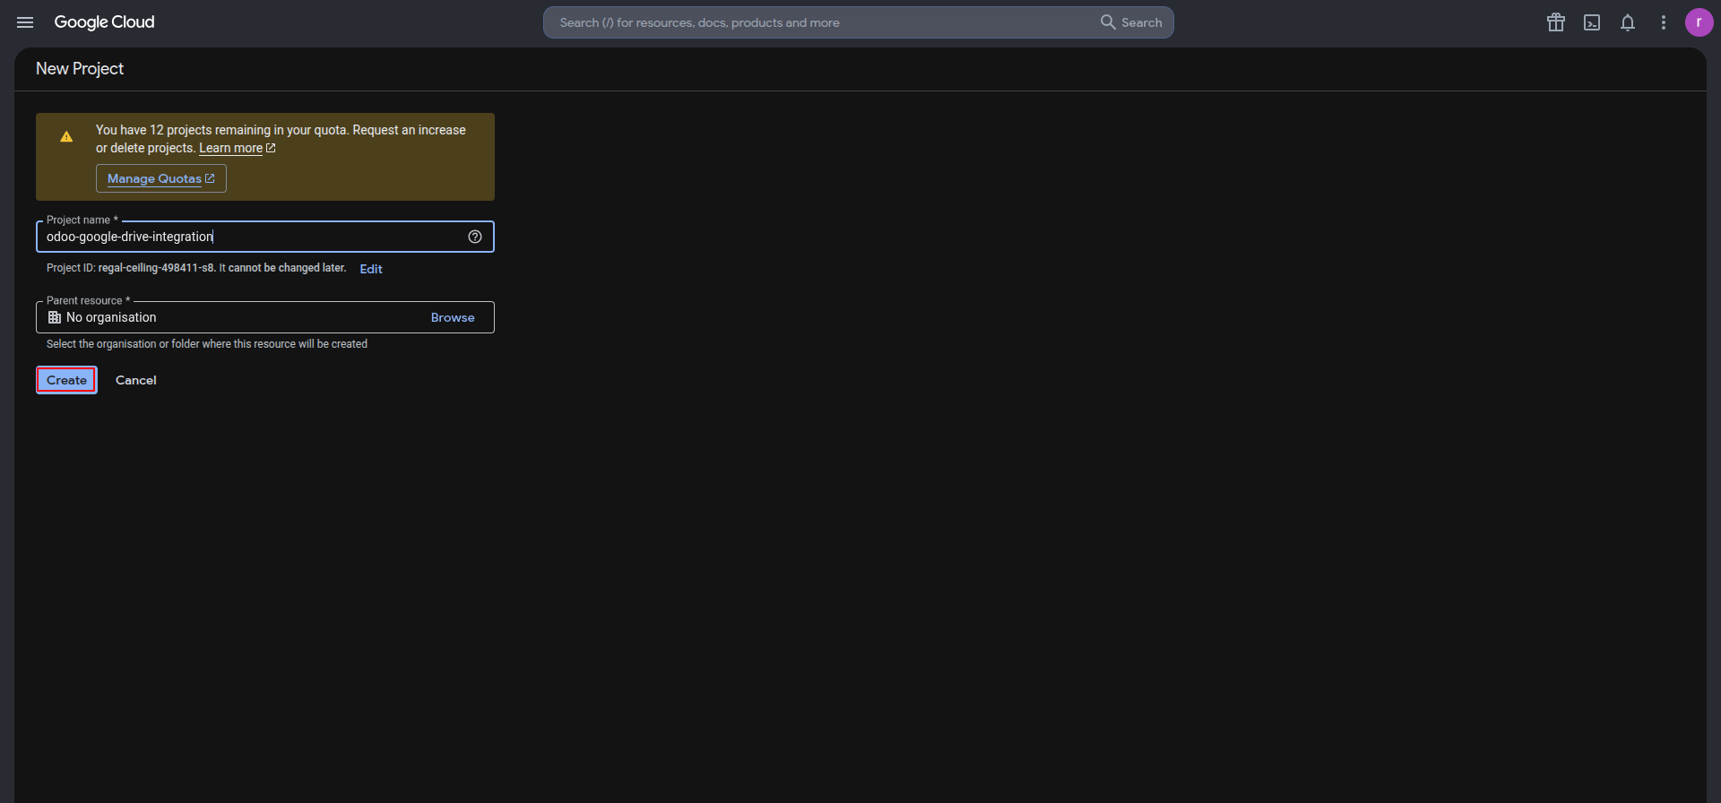1721x803 pixels.
Task: Click the Google Cloud logo
Action: click(104, 22)
